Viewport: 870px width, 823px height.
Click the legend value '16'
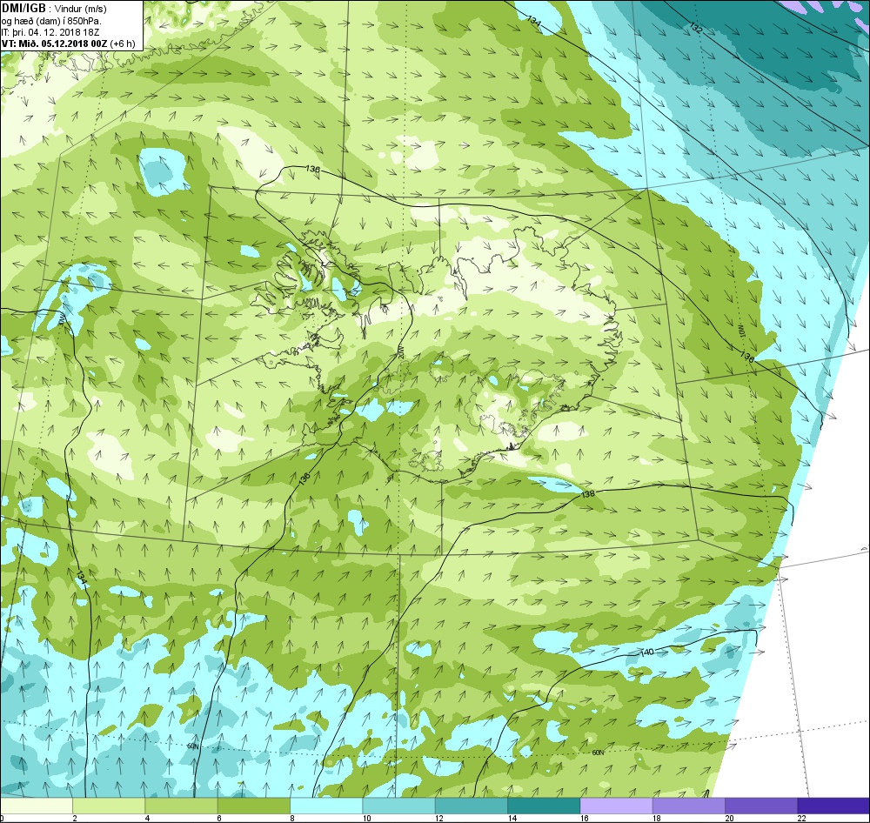(585, 818)
